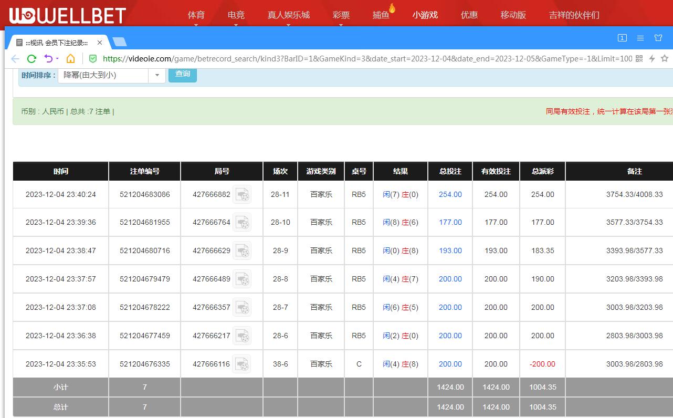Click the QR code icon in address bar
Image resolution: width=673 pixels, height=418 pixels.
pyautogui.click(x=639, y=59)
